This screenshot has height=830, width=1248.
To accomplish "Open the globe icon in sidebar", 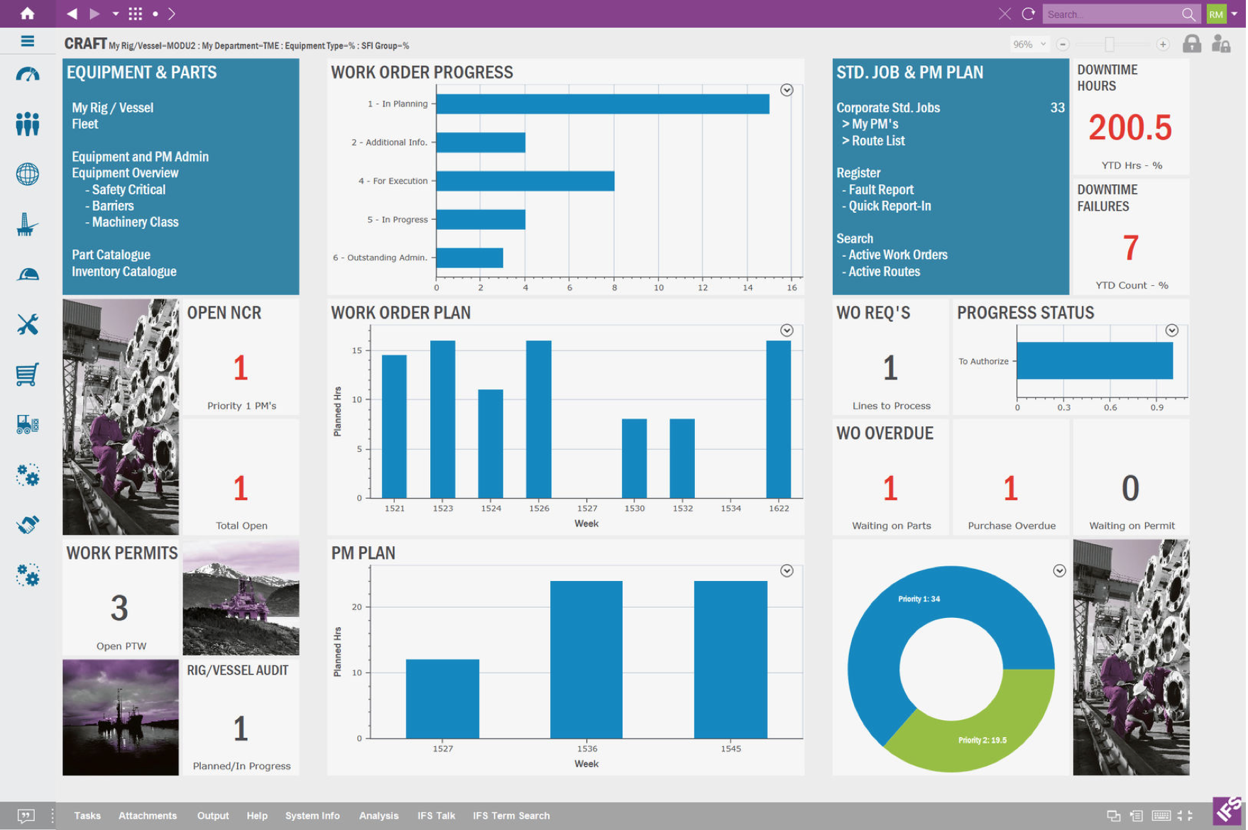I will (27, 174).
